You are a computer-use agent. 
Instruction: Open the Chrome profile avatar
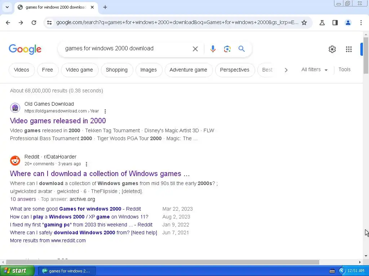[348, 23]
